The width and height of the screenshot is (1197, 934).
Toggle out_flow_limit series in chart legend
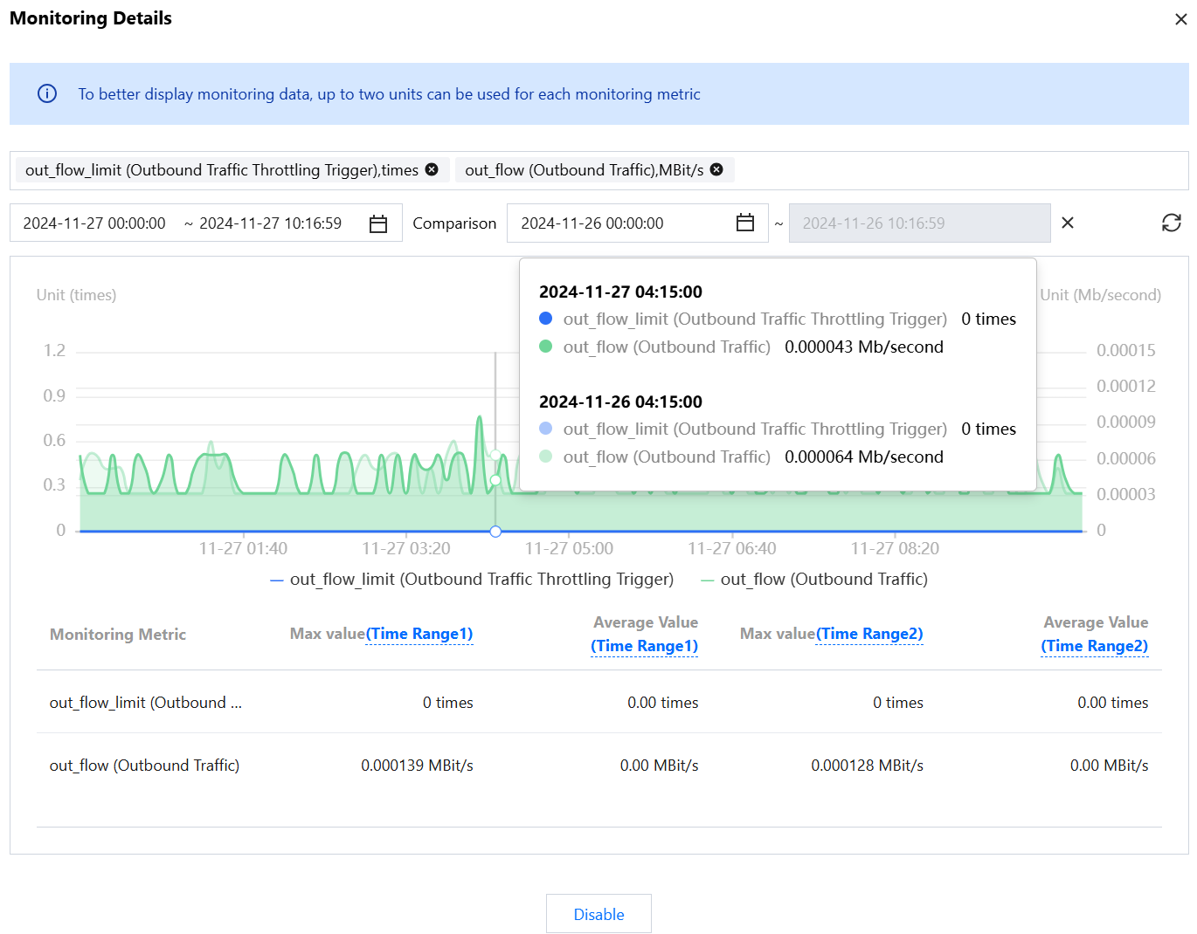coord(472,580)
